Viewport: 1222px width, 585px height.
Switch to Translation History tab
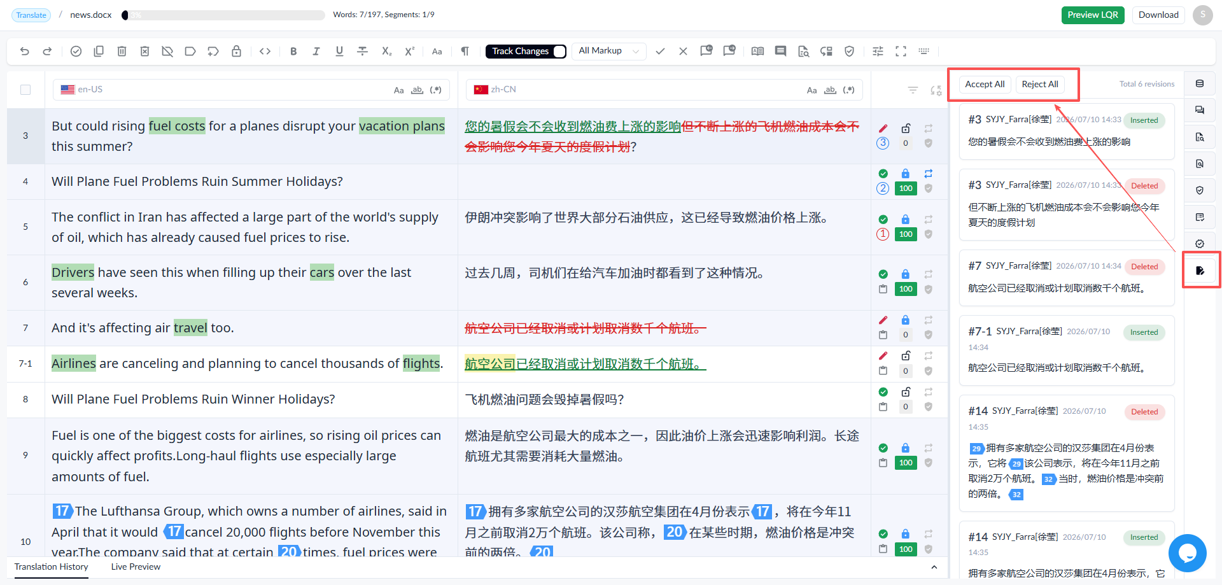[52, 567]
